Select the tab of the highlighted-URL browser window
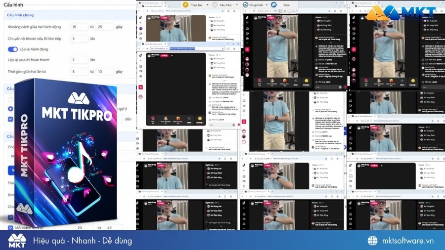The image size is (445, 250). tap(153, 44)
